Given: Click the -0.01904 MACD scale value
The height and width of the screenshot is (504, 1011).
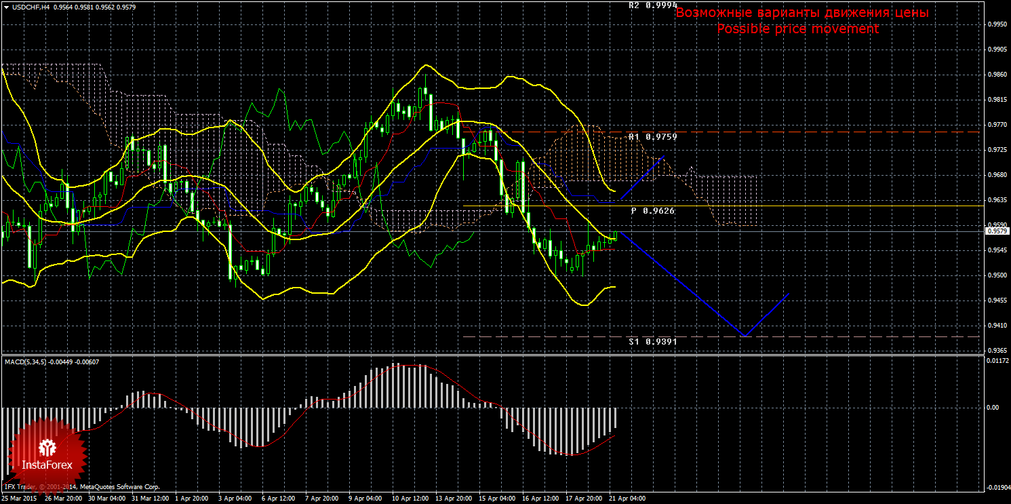Looking at the screenshot, I should click(994, 488).
